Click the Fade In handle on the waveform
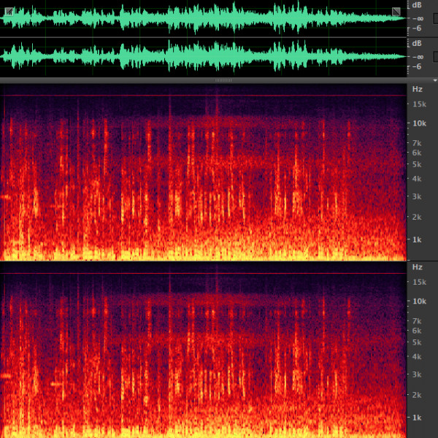The width and height of the screenshot is (438, 438). click(9, 11)
